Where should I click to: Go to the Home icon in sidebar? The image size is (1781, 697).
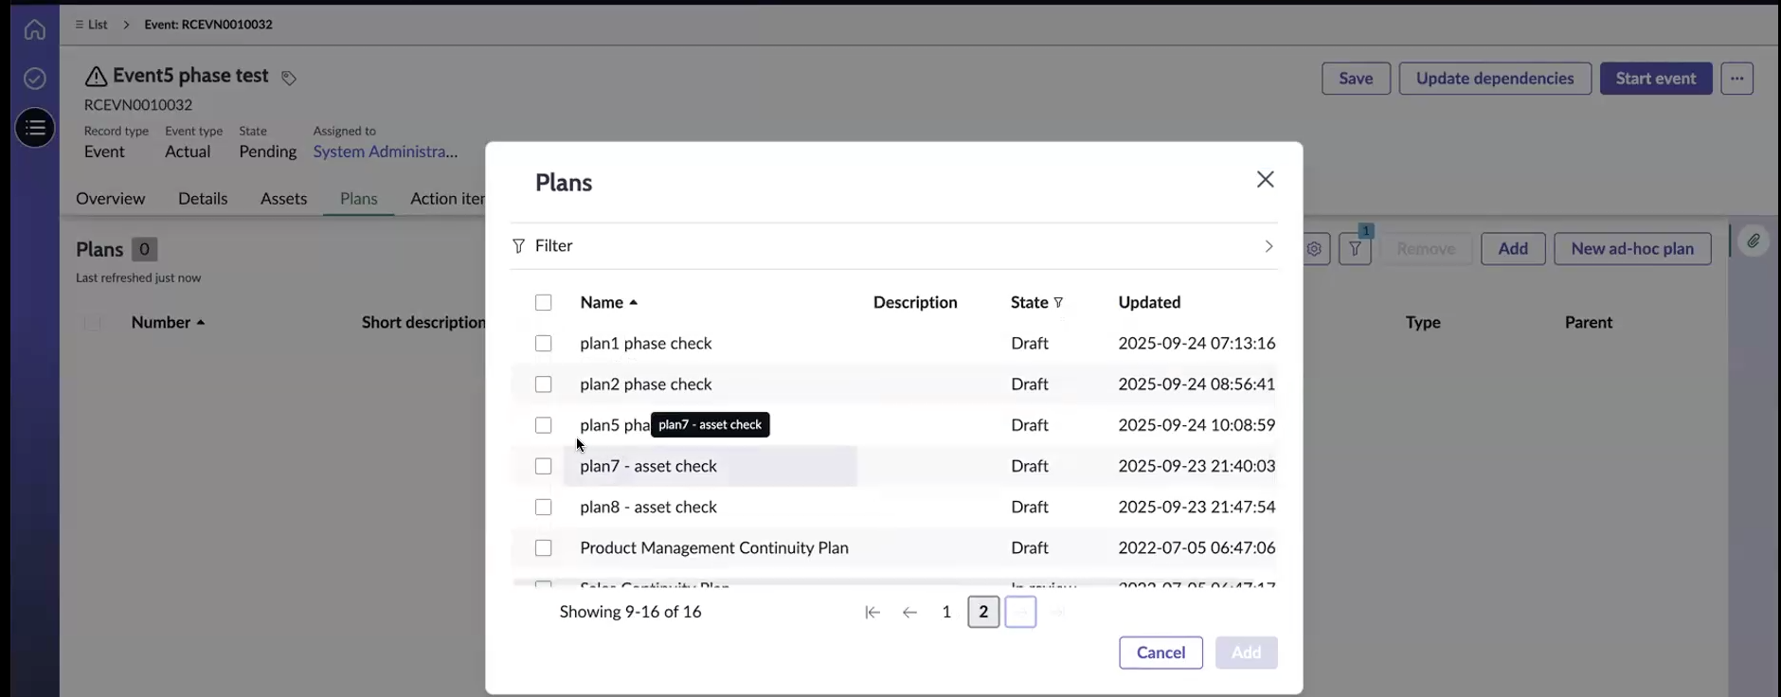(x=35, y=30)
